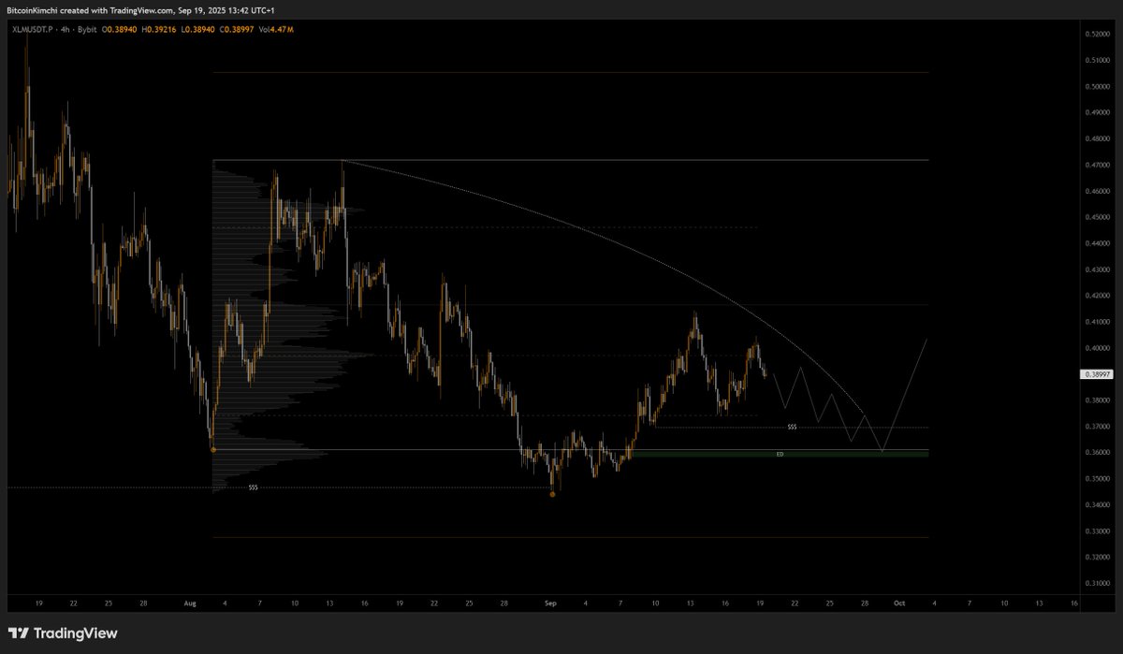Click the 0.52000 price axis label
Viewport: 1123px width, 654px height.
click(x=1097, y=34)
